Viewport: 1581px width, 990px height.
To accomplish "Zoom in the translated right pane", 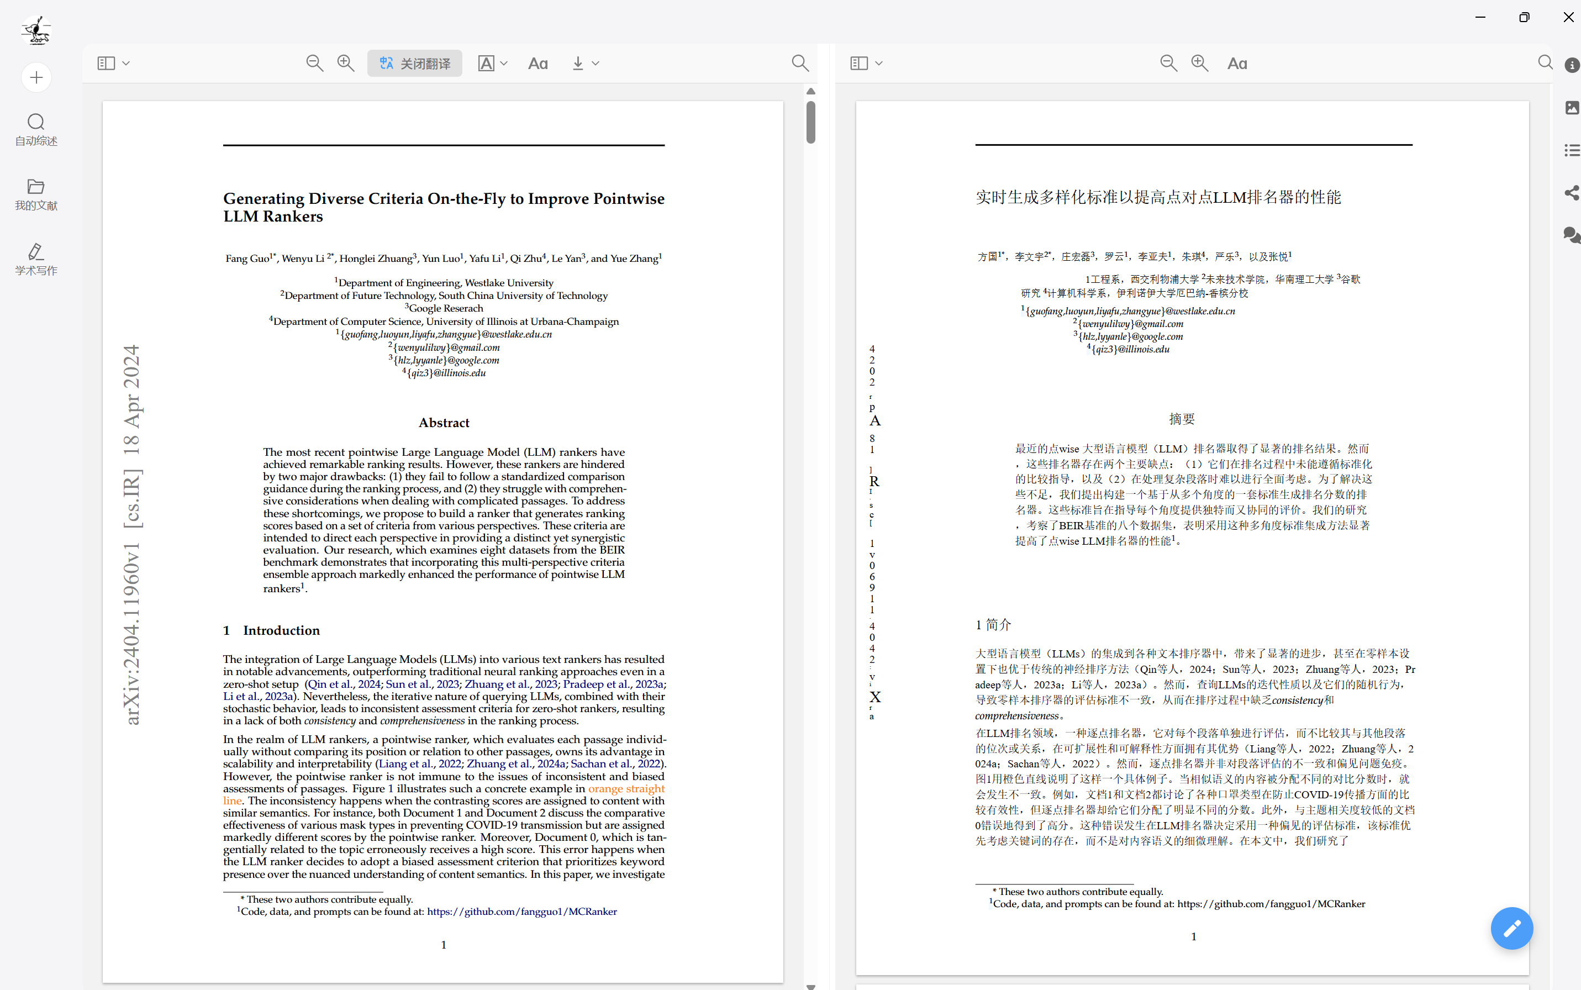I will tap(1199, 64).
